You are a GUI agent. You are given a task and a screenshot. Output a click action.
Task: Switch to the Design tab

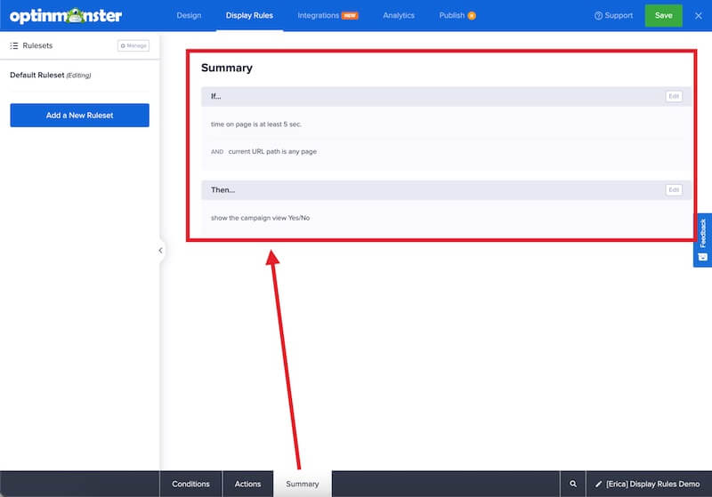point(189,16)
